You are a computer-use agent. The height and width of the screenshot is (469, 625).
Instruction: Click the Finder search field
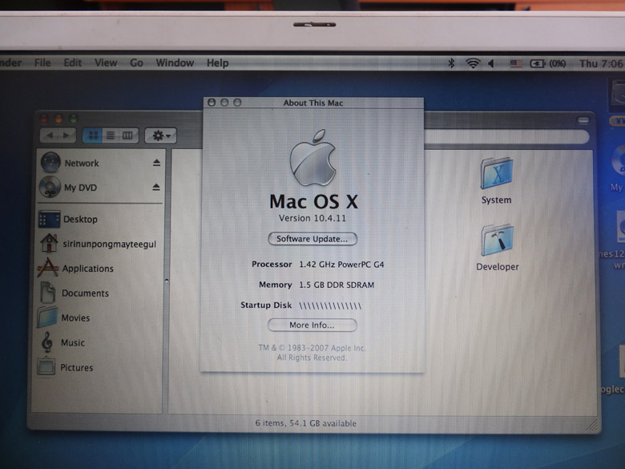coord(506,136)
